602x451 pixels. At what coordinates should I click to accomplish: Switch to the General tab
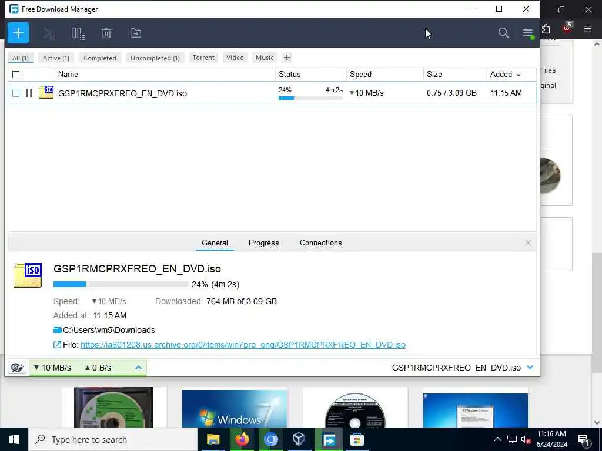(215, 243)
